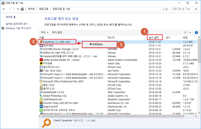Sort by the 크기 column header
Screen dimensions: 201x129
[168, 38]
